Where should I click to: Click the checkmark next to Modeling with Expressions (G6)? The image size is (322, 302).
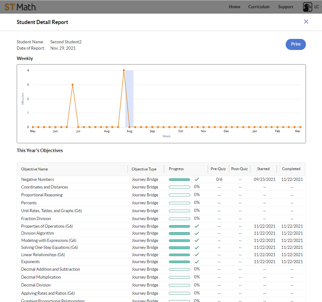coord(196,241)
